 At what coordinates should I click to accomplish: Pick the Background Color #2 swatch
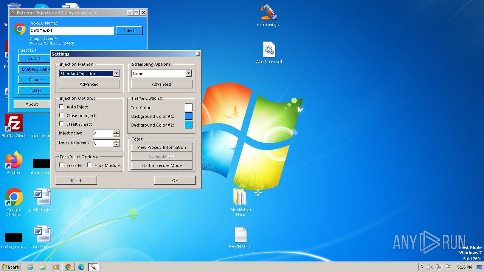[x=188, y=125]
